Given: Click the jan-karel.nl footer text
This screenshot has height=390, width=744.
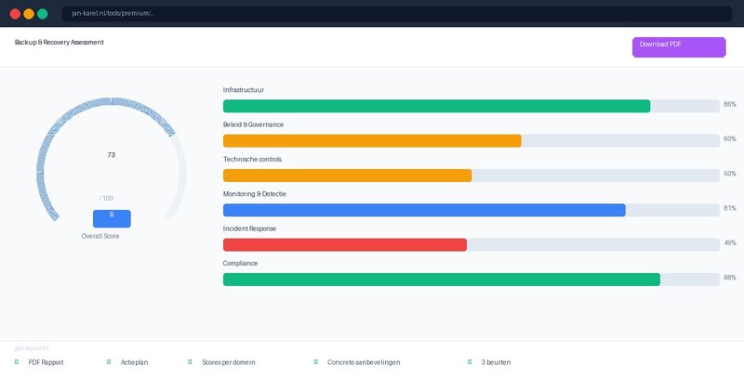Looking at the screenshot, I should (32, 348).
